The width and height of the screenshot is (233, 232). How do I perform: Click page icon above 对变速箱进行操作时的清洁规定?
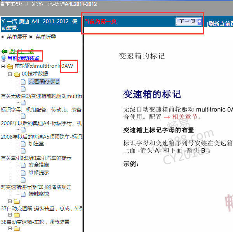pyautogui.click(x=23, y=180)
